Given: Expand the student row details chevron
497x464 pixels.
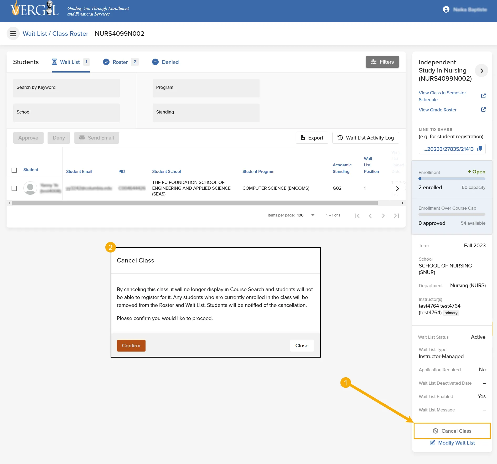Looking at the screenshot, I should pyautogui.click(x=397, y=188).
